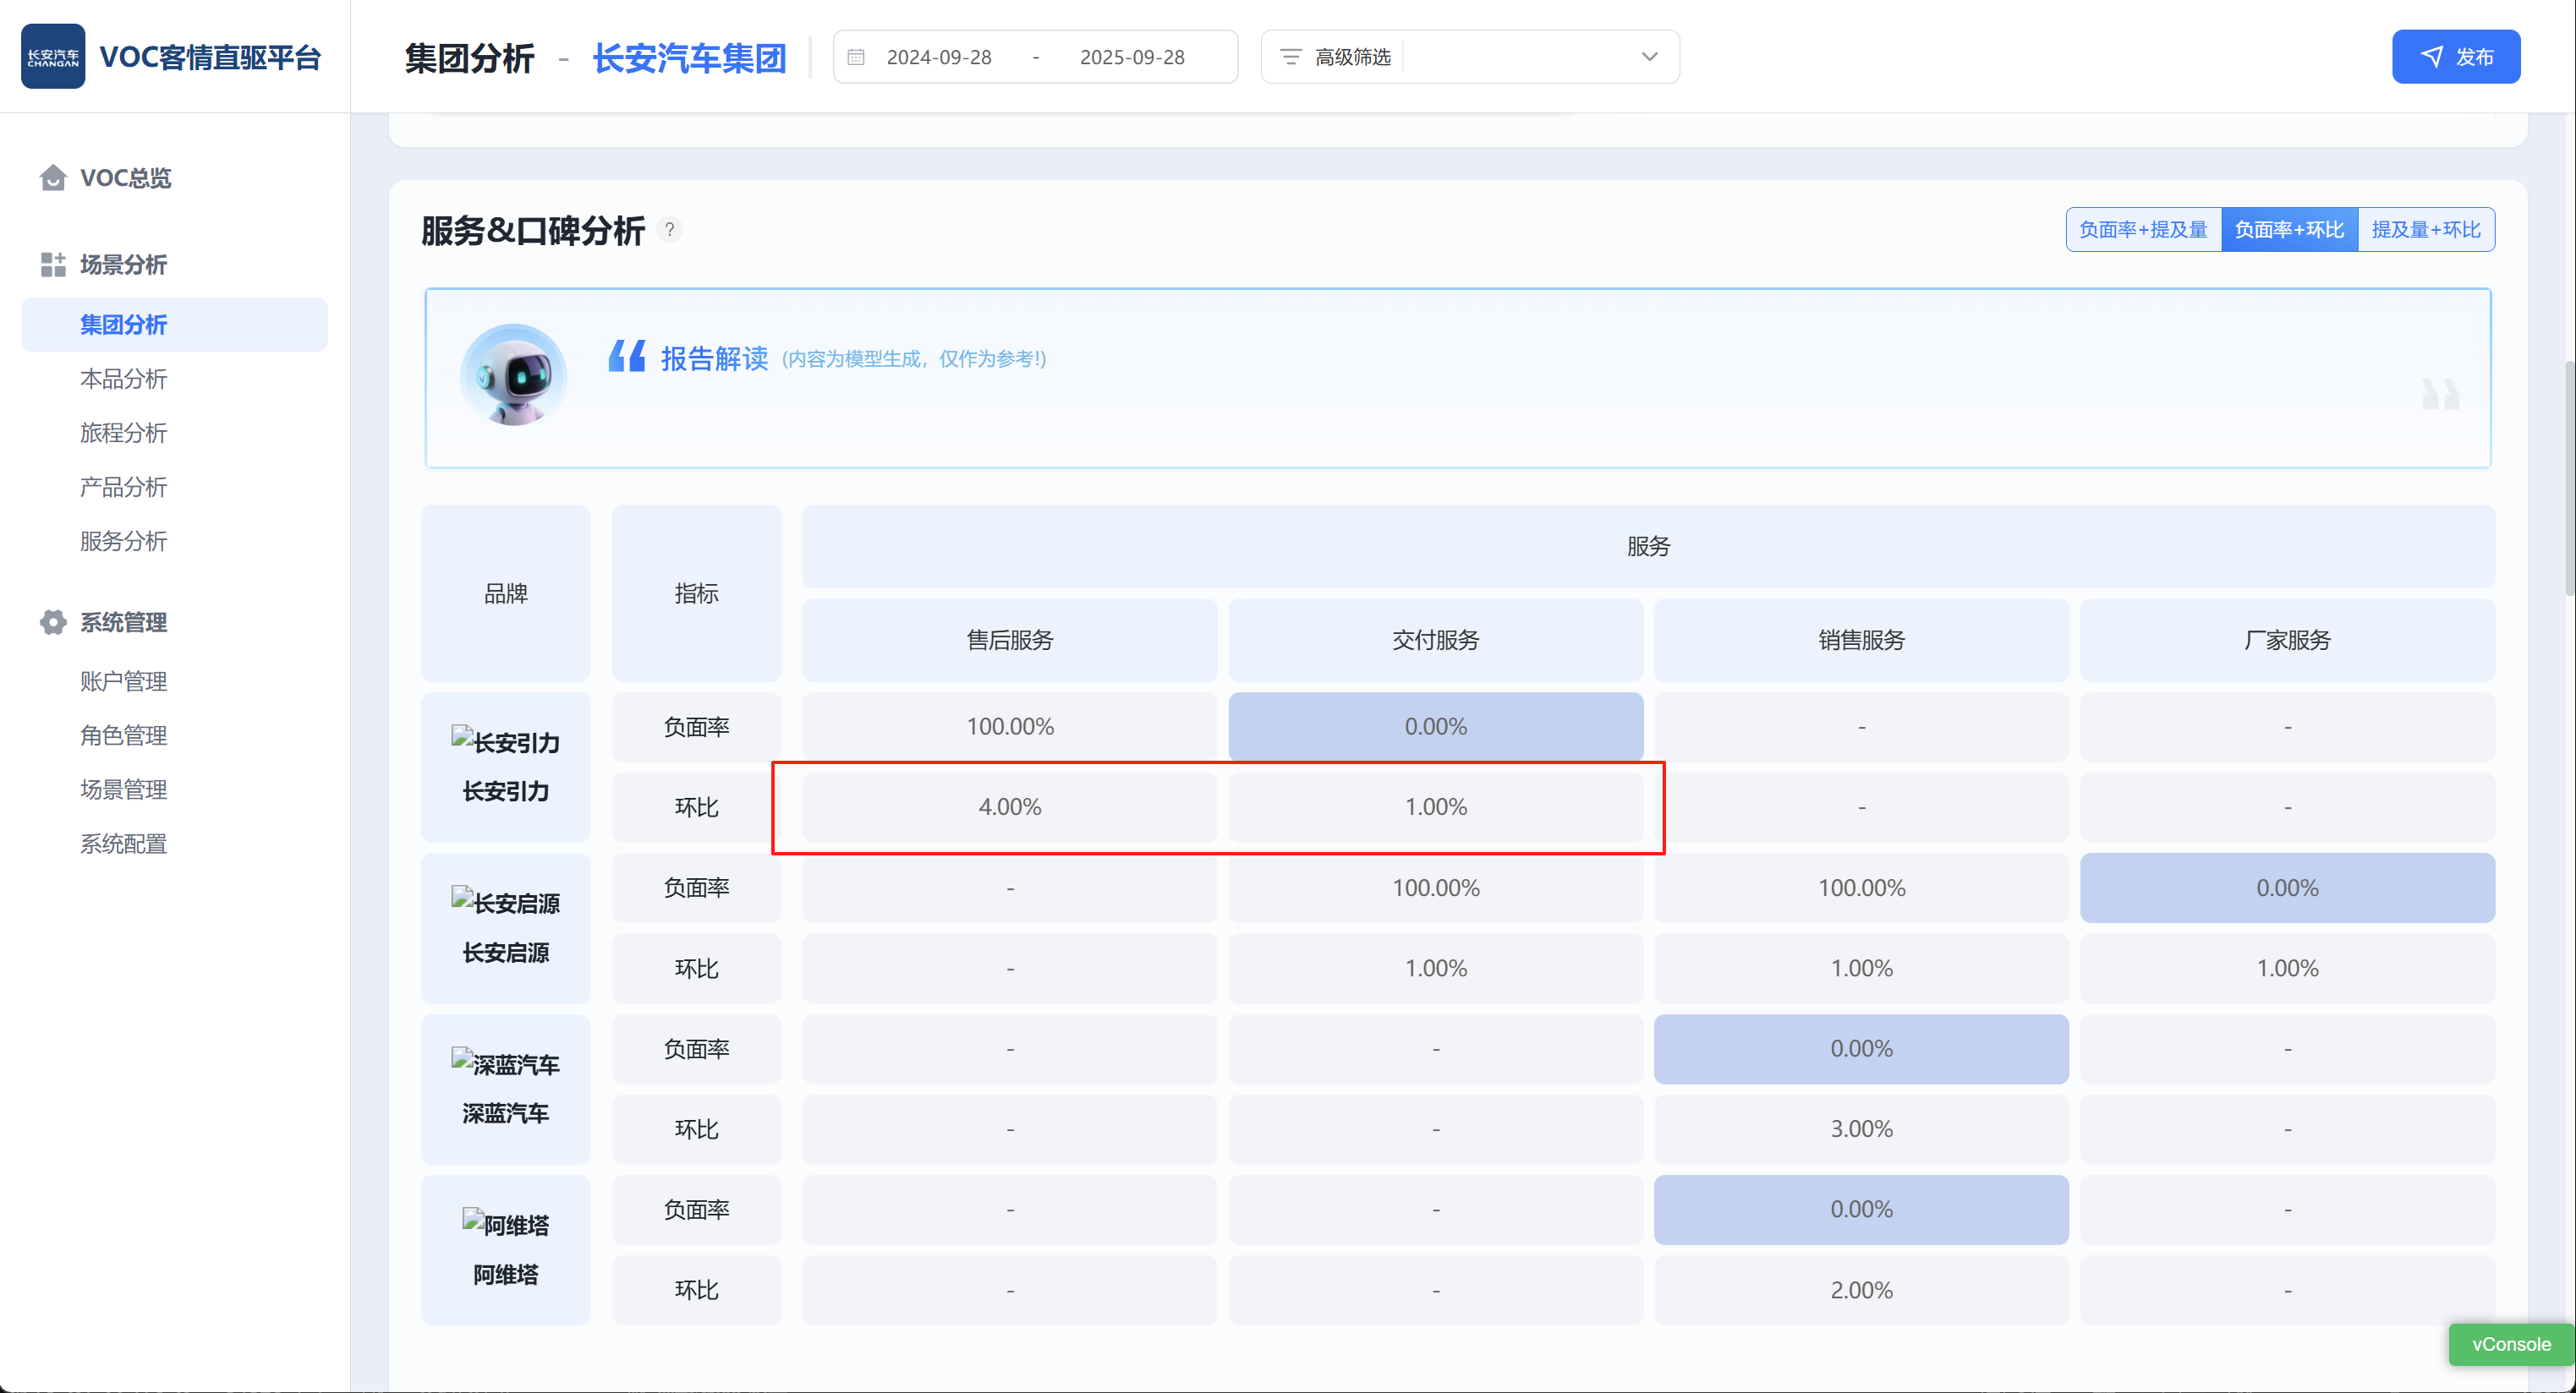2576x1393 pixels.
Task: Expand the 高级筛选 dropdown arrow
Action: (1649, 57)
